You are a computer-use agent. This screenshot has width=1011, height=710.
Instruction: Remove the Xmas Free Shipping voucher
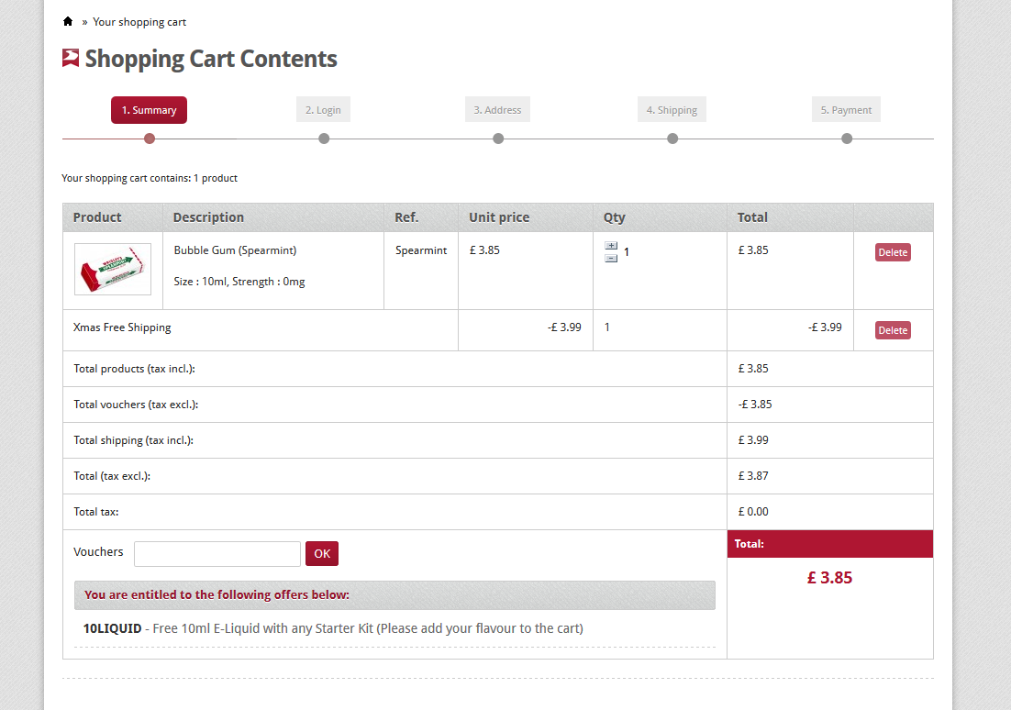click(x=893, y=330)
